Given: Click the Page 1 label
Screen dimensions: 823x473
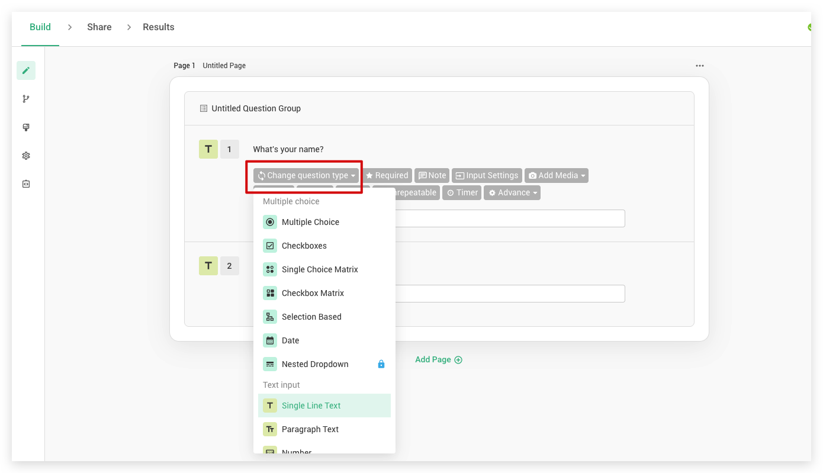Looking at the screenshot, I should click(x=184, y=66).
